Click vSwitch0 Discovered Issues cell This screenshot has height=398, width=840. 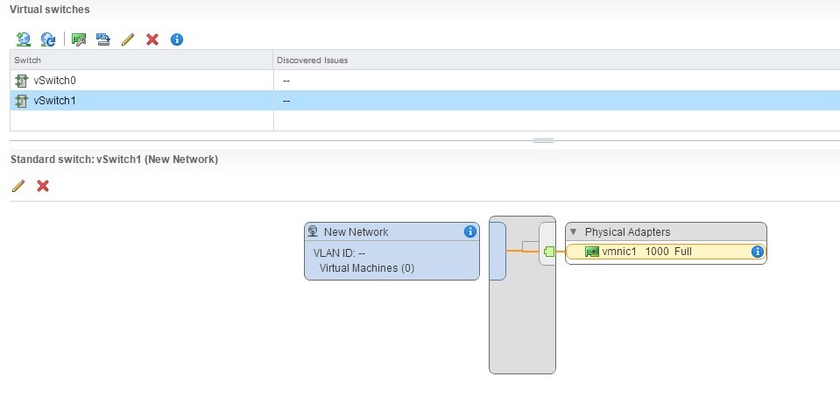pyautogui.click(x=556, y=81)
